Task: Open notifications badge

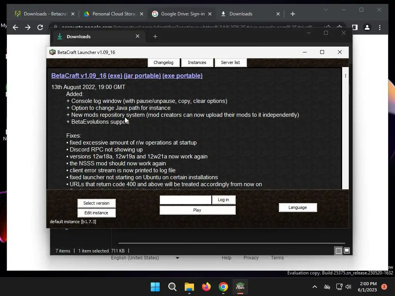Action: pyautogui.click(x=384, y=287)
